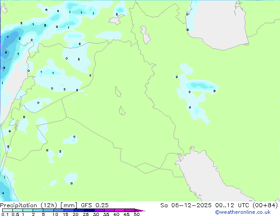The height and width of the screenshot is (216, 280).
Task: Pick the 45–50 mm legend swatch
Action: point(130,210)
